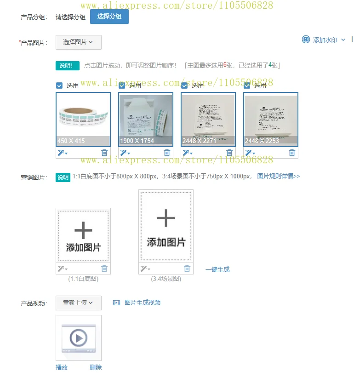Select the 450 X 415 label roll thumbnail

83,120
